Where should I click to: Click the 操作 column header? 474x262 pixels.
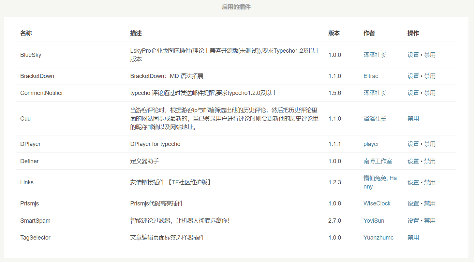413,33
